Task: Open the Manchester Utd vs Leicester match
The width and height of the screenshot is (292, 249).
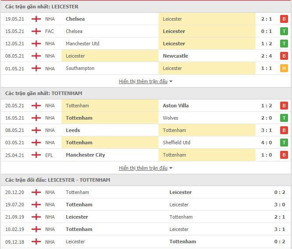Action: pos(83,44)
